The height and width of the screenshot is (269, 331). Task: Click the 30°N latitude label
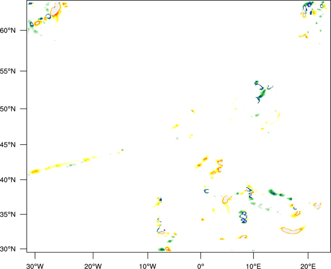8,249
